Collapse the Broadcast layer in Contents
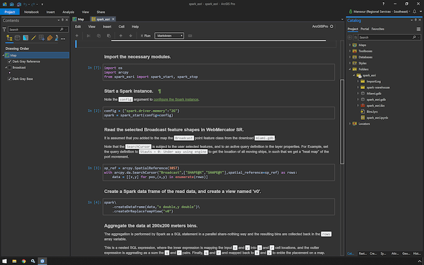Image resolution: width=424 pixels, height=265 pixels. tap(6, 67)
